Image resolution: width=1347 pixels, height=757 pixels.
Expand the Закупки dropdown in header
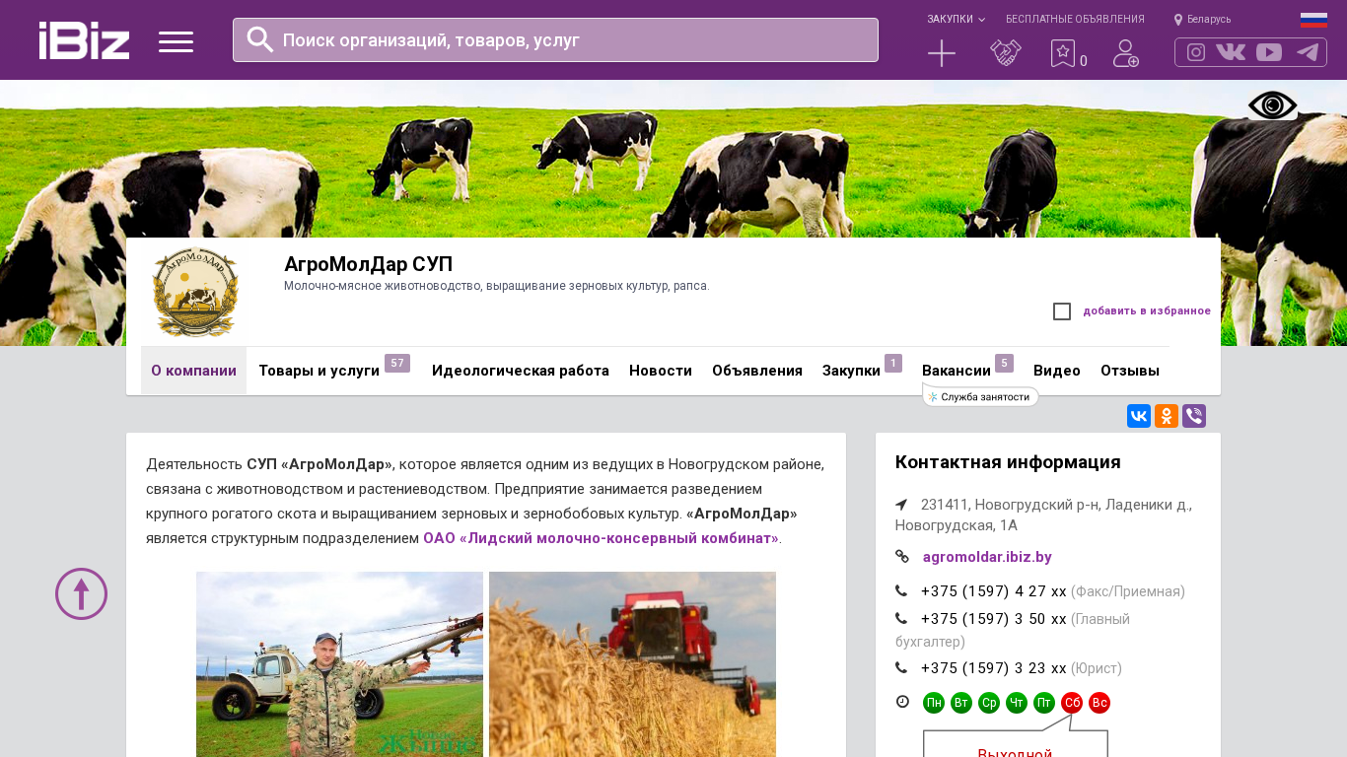point(956,20)
